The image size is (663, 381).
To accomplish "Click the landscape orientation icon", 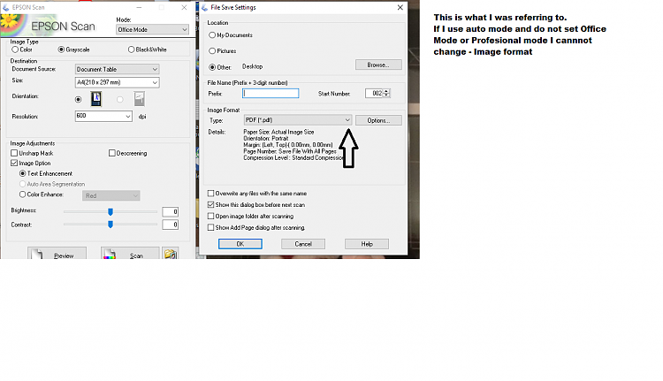I will coord(139,99).
